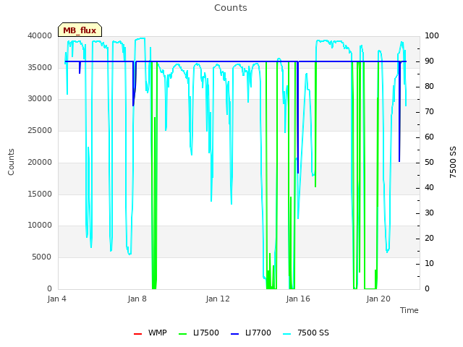The image size is (463, 347).
Task: Click the cyan 7500 SS legend swatch
Action: 286,334
